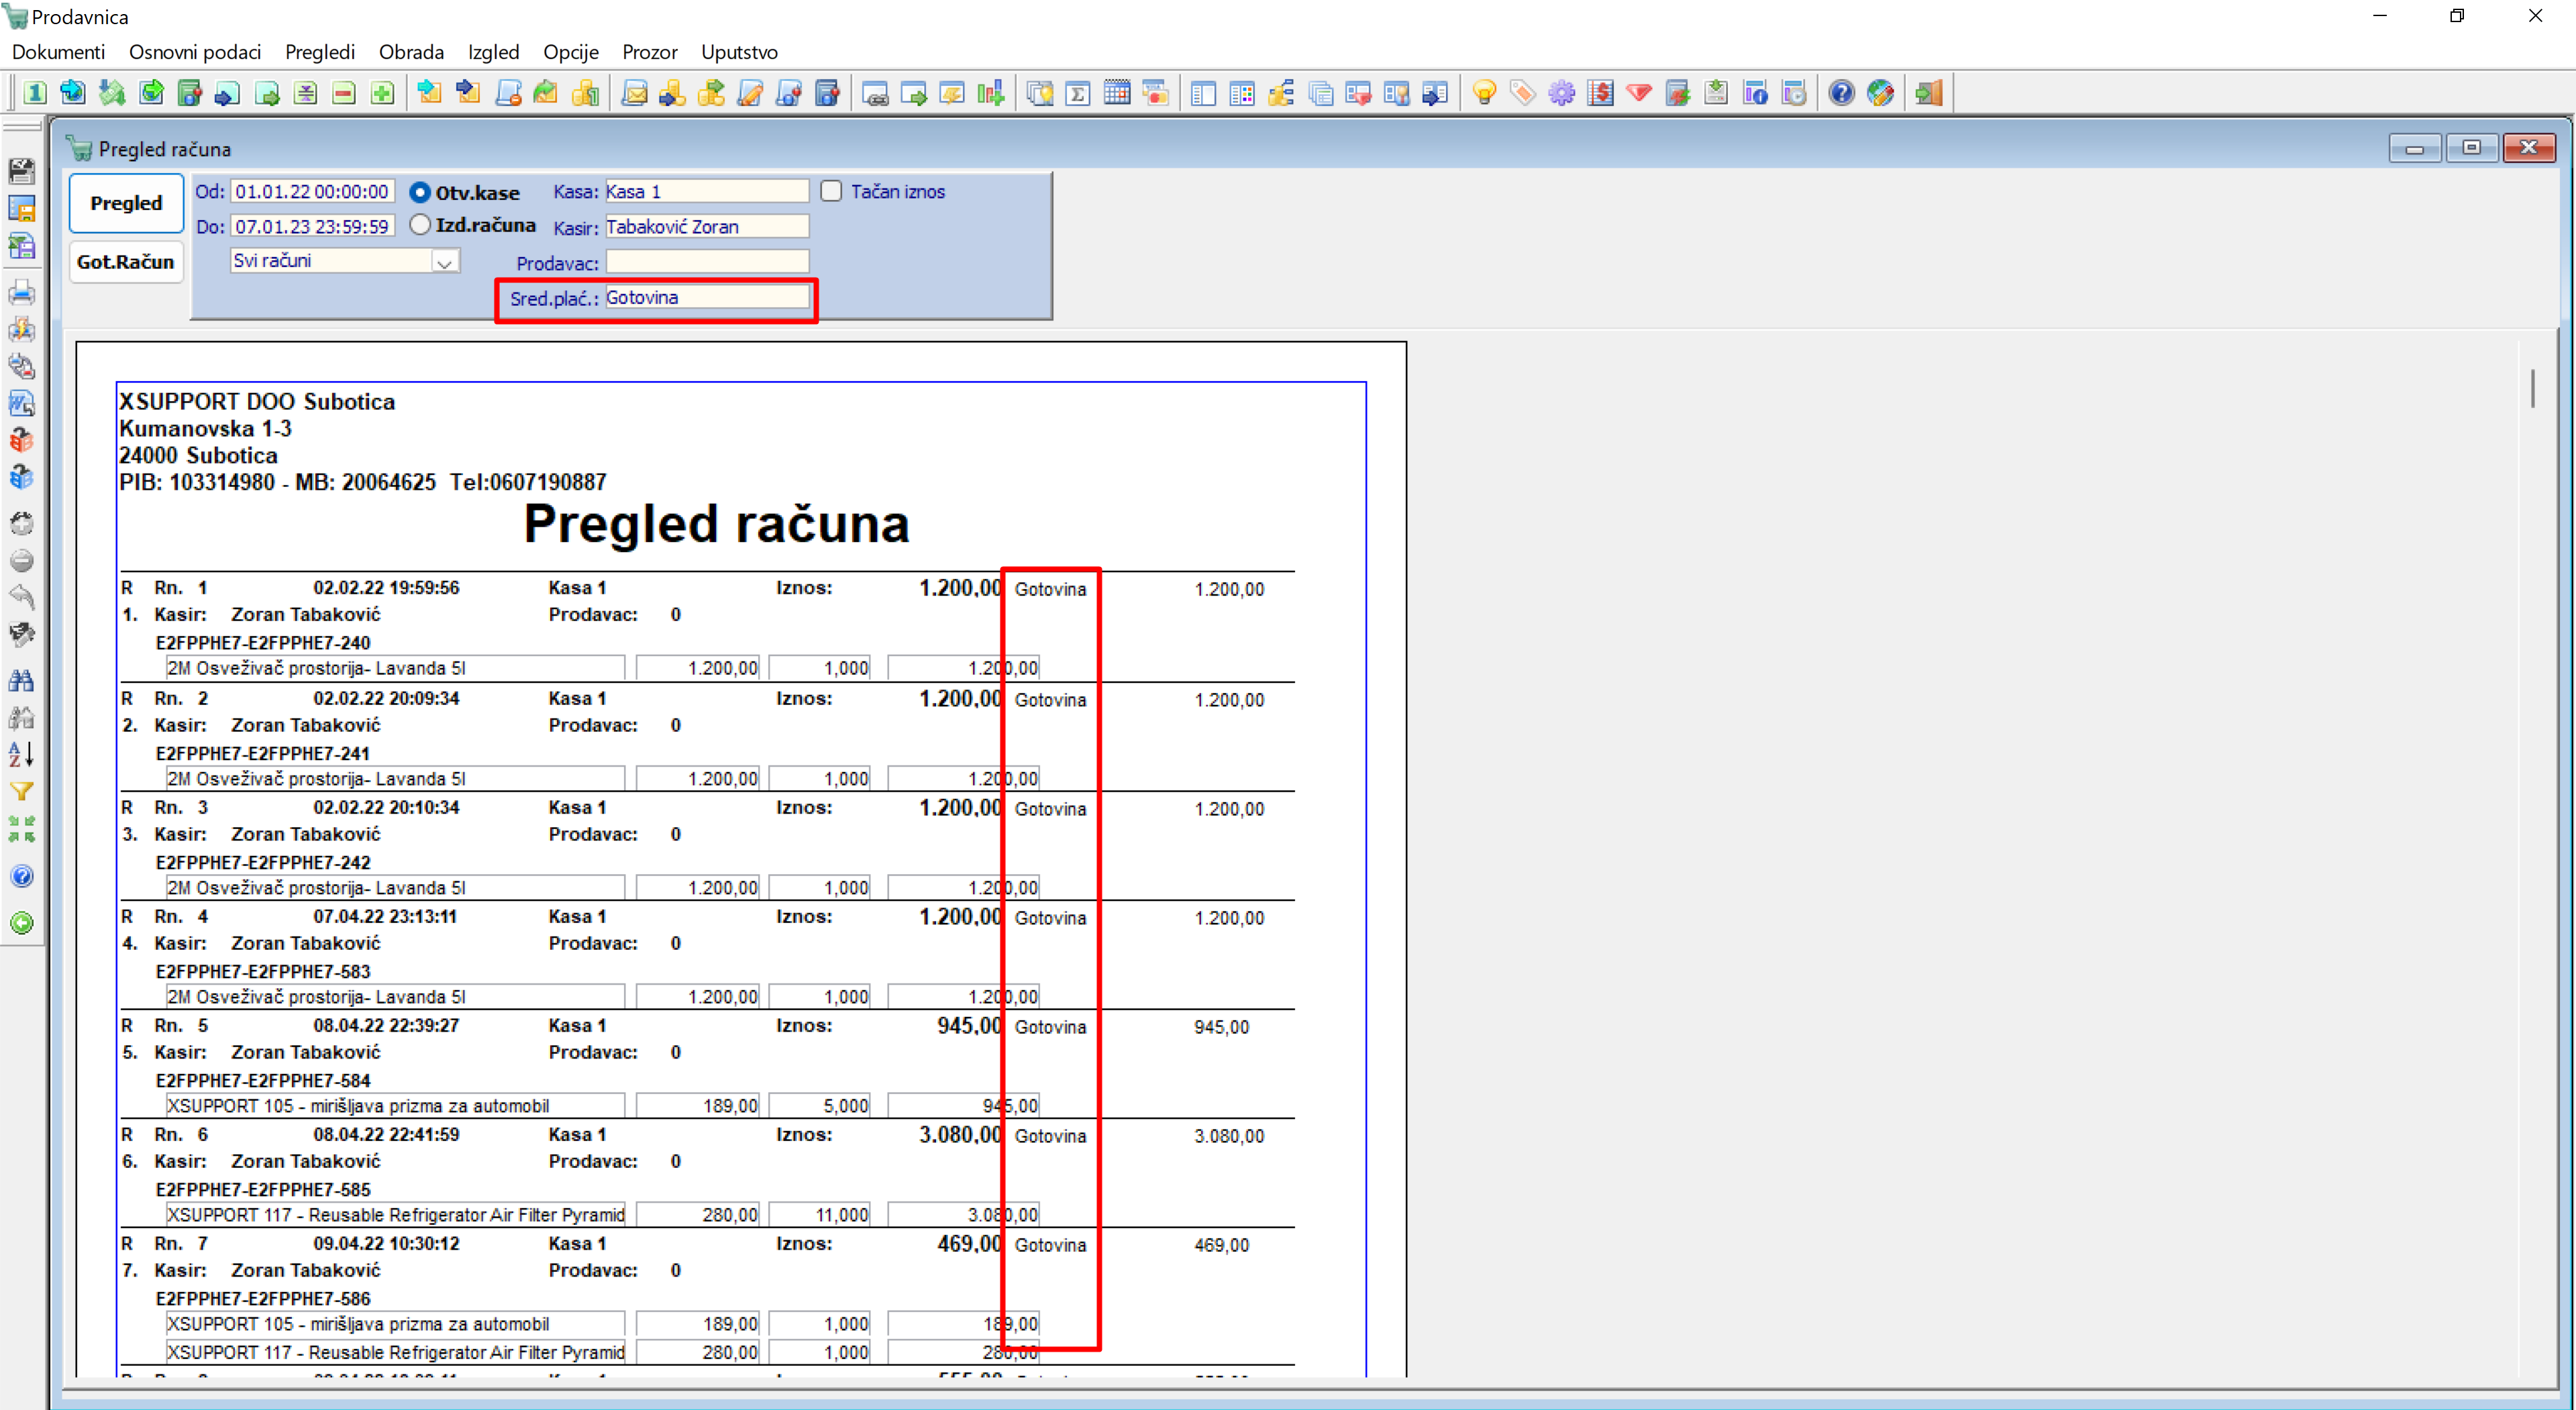The image size is (2576, 1410).
Task: Click the purple gear settings icon
Action: coord(1561,93)
